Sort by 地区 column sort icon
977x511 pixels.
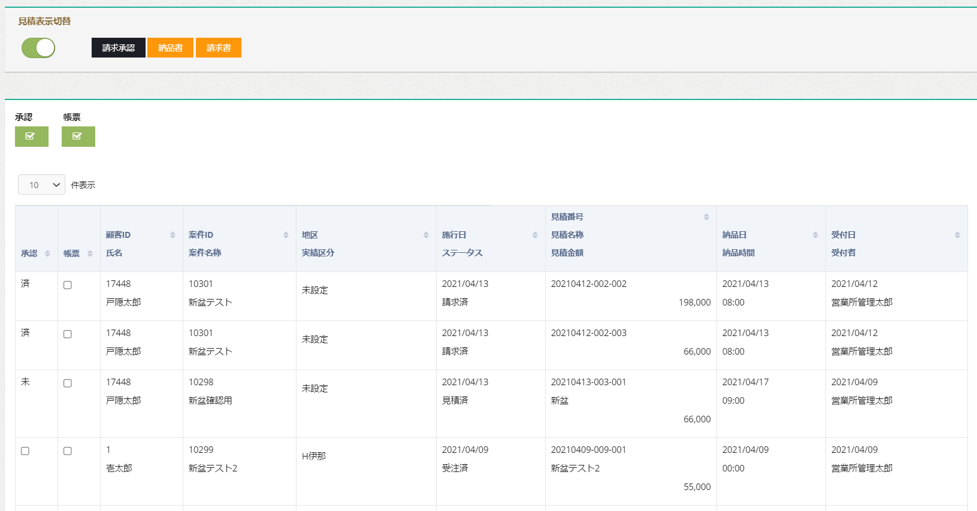426,235
